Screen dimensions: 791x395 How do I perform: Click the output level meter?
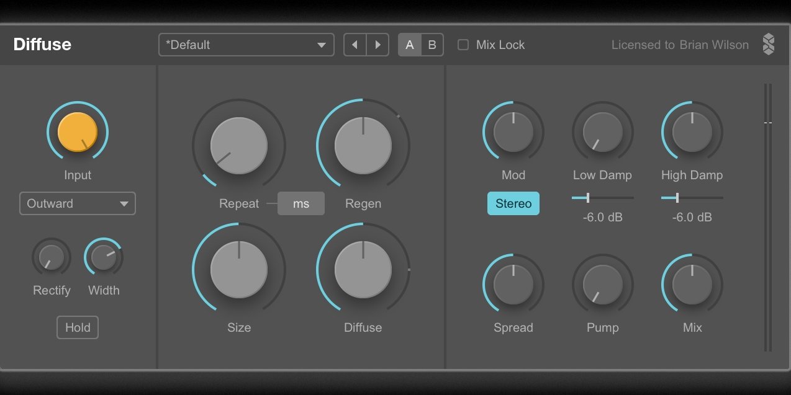click(768, 217)
